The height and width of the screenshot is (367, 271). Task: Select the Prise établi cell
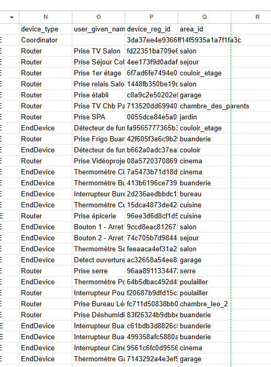point(99,95)
